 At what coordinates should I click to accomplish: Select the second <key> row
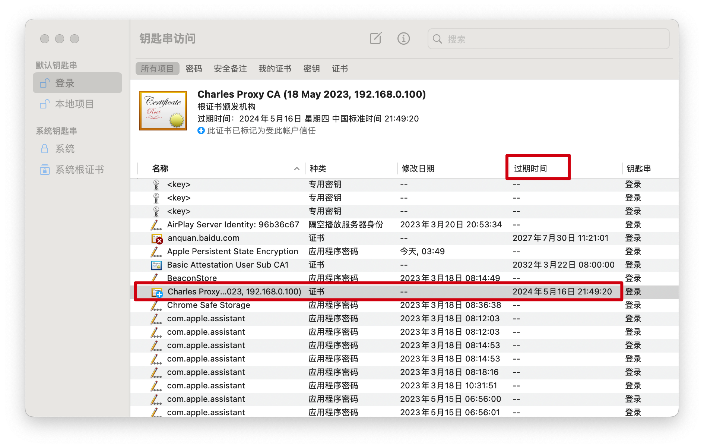[405, 198]
